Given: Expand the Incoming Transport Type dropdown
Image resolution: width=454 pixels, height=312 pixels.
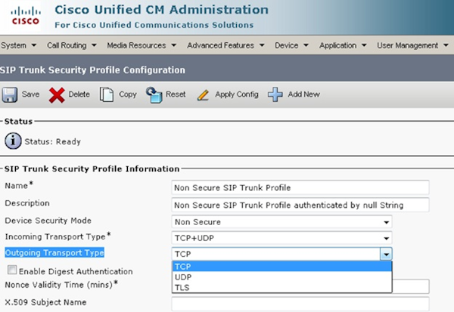Looking at the screenshot, I should pos(387,237).
